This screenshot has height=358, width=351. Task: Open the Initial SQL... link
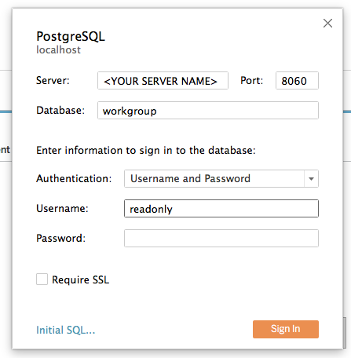pyautogui.click(x=65, y=330)
